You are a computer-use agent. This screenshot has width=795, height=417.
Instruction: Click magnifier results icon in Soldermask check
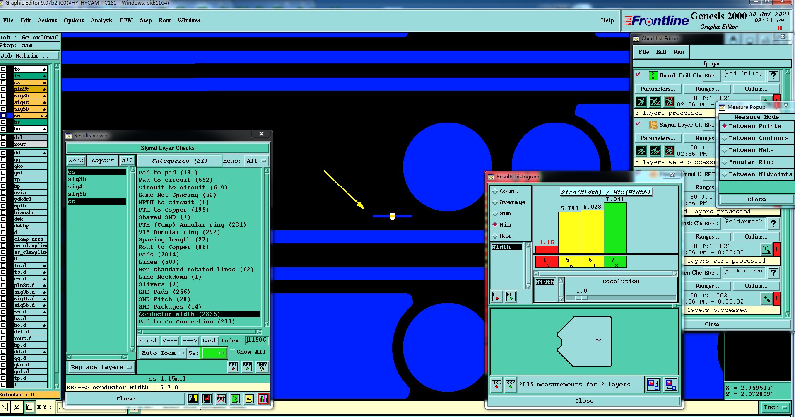[766, 249]
